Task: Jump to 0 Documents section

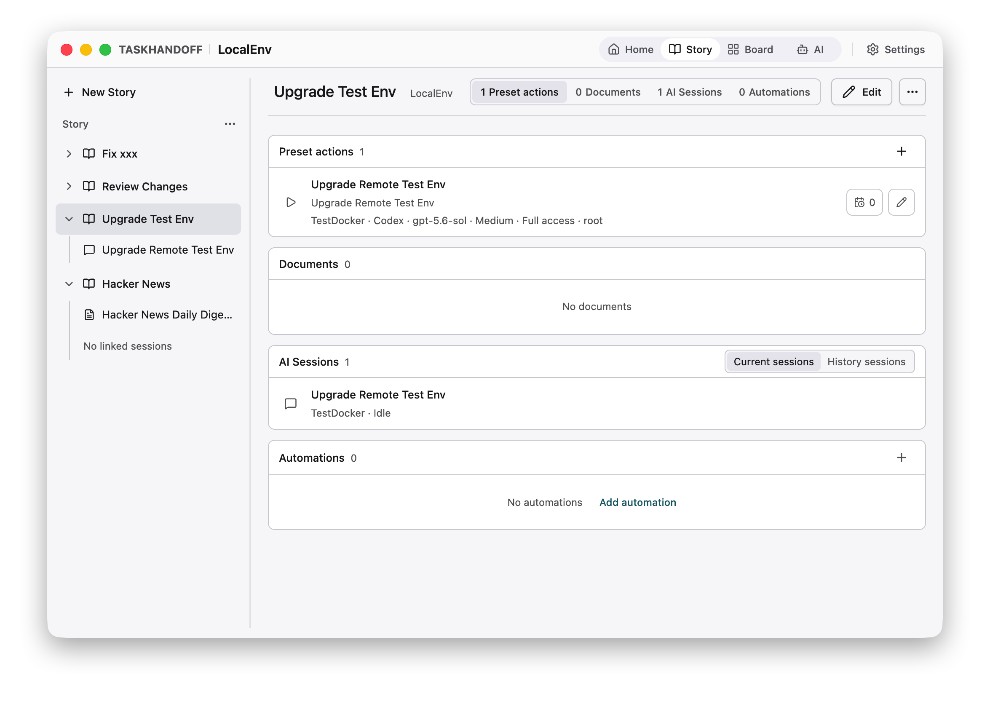Action: 607,92
